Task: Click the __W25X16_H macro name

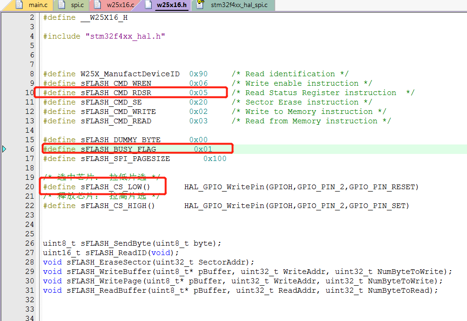Action: (x=104, y=17)
